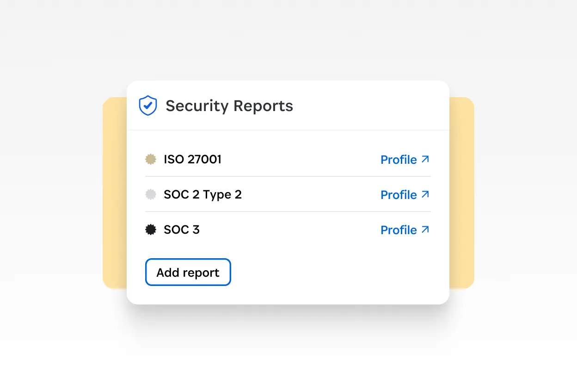Click the divider under the ISO 27001 row
The image size is (577, 385).
click(x=288, y=177)
